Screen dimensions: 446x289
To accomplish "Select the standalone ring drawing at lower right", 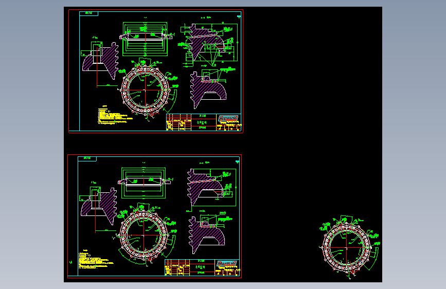I will click(x=349, y=247).
